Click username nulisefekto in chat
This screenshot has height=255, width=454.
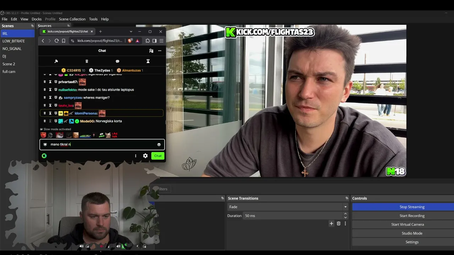point(67,90)
